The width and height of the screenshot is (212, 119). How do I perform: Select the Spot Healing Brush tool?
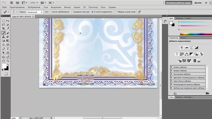4,33
